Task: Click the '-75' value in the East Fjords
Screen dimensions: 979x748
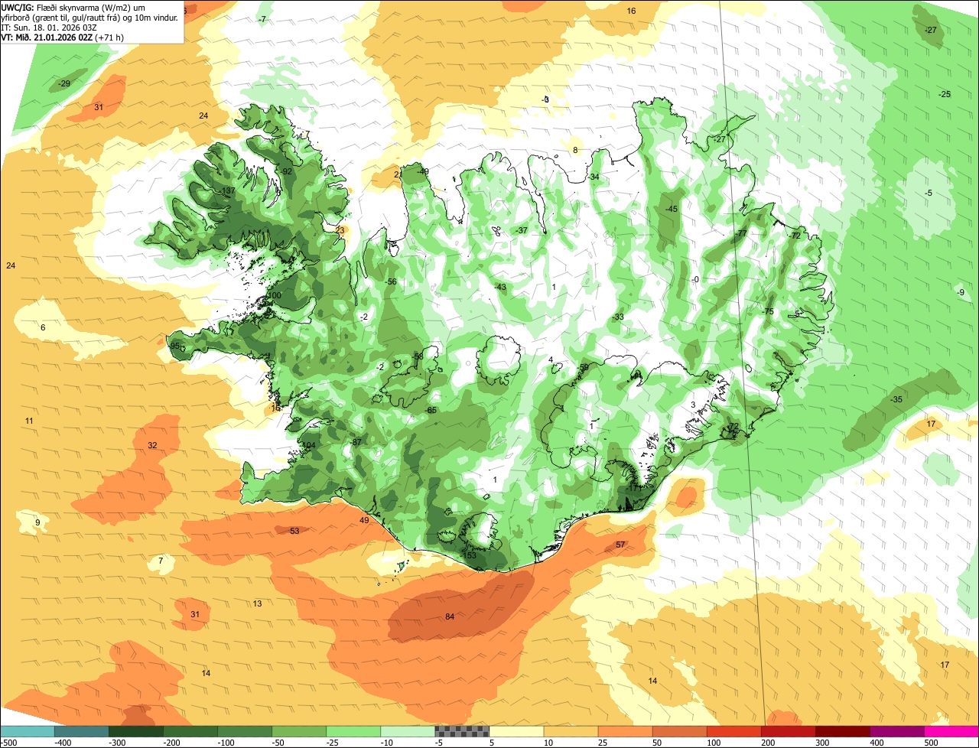Action: click(x=767, y=311)
